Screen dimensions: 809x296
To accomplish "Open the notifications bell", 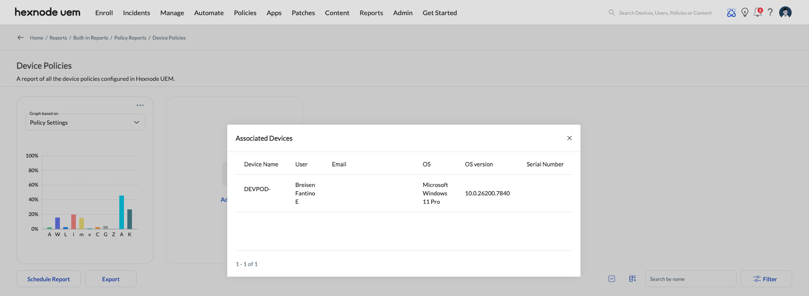I will (758, 13).
